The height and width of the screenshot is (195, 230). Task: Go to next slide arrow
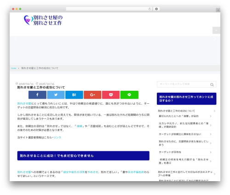(x=215, y=39)
